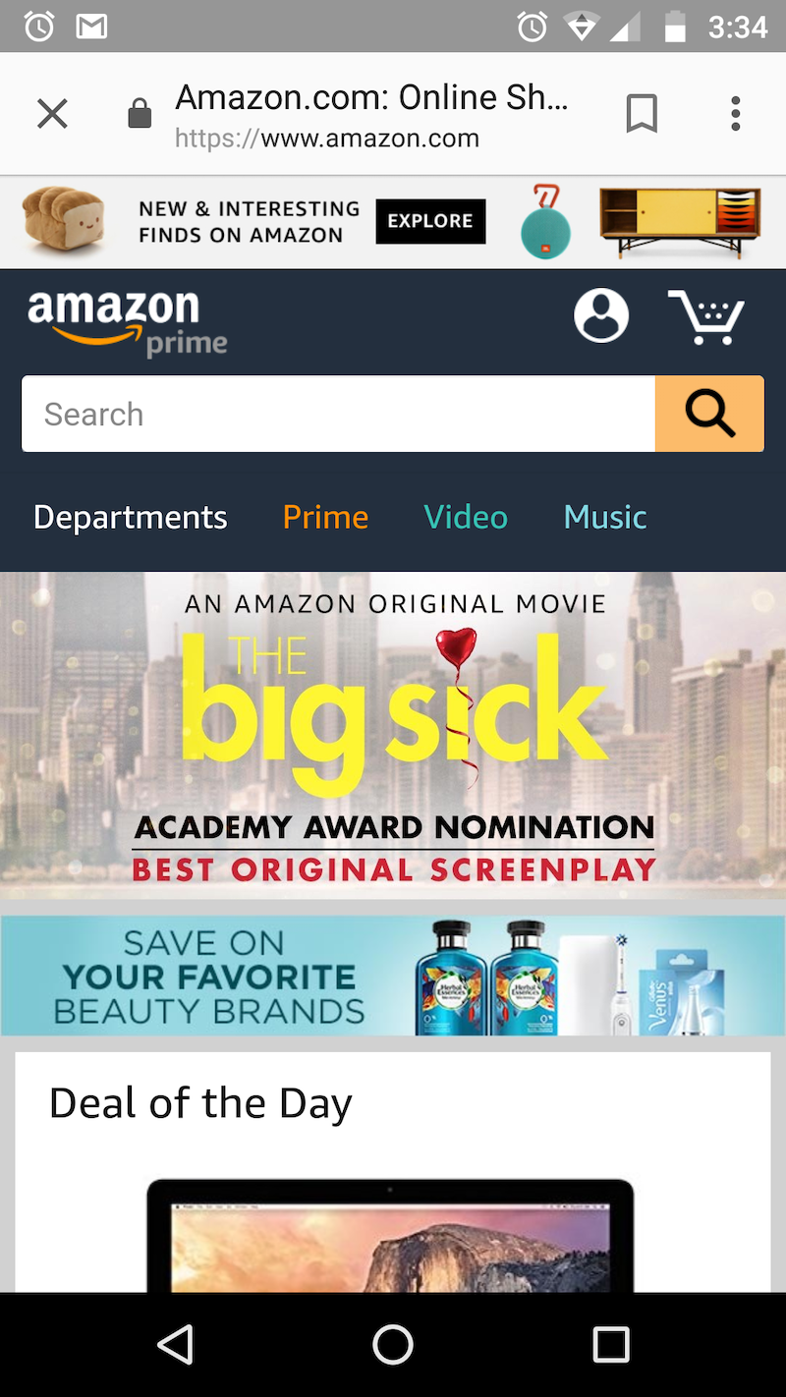Image resolution: width=786 pixels, height=1397 pixels.
Task: Select the Prime tab
Action: [x=325, y=517]
